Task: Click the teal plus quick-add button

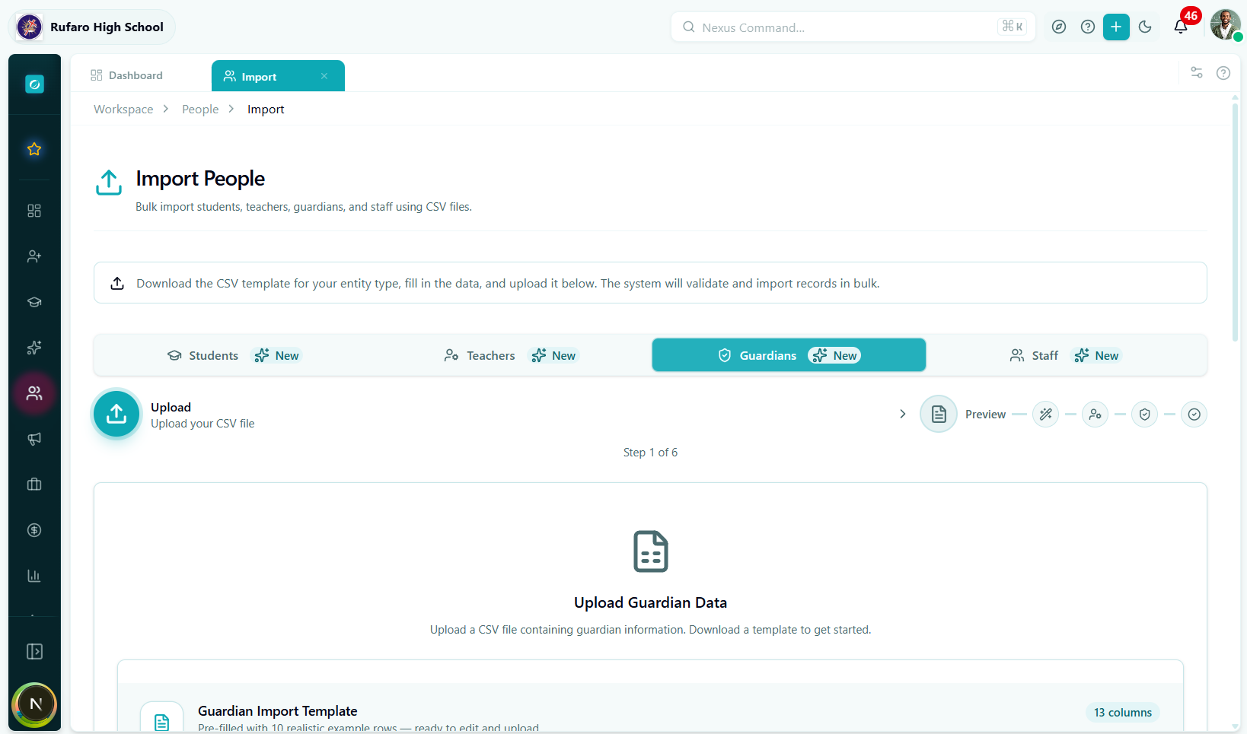Action: click(x=1116, y=27)
